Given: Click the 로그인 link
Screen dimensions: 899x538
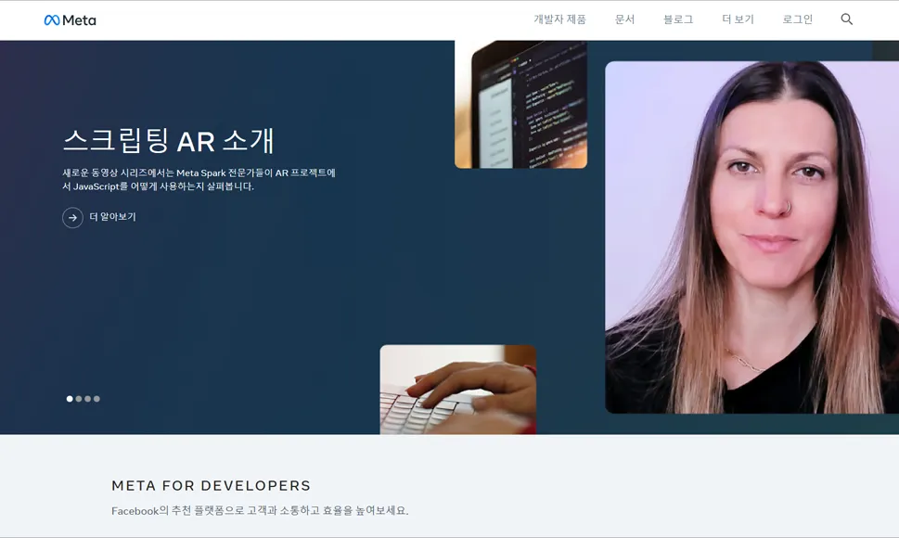Looking at the screenshot, I should click(798, 19).
